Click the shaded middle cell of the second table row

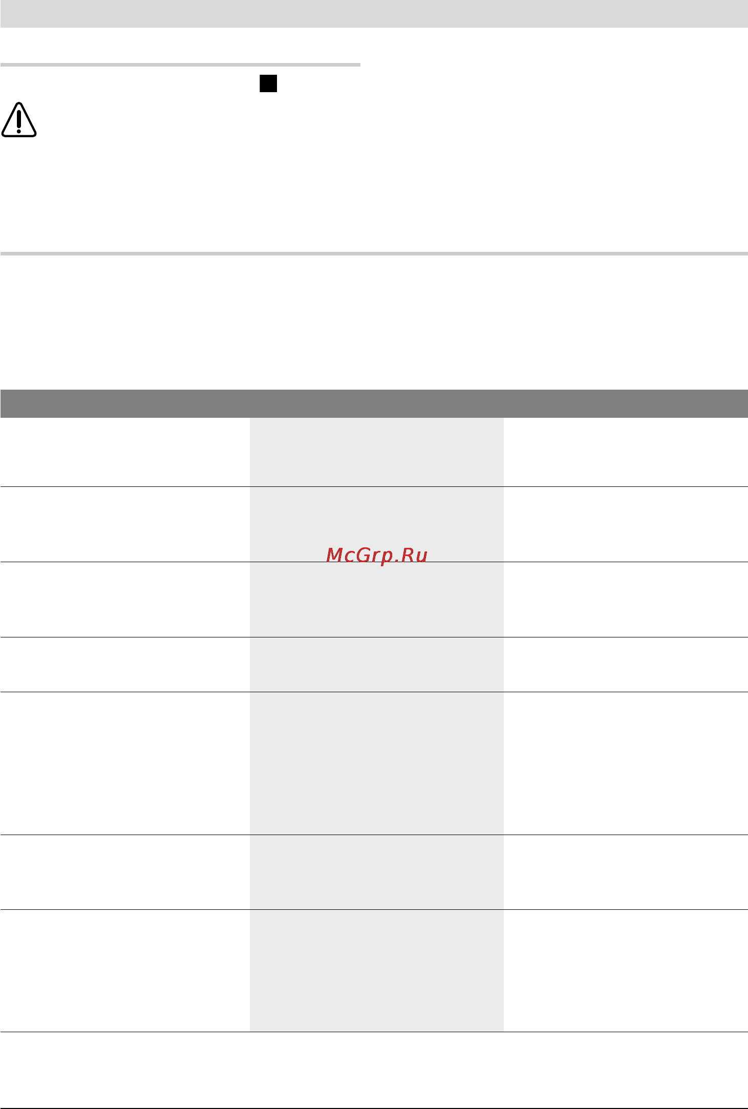click(377, 524)
